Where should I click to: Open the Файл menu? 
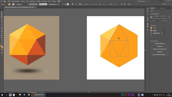(9, 1)
